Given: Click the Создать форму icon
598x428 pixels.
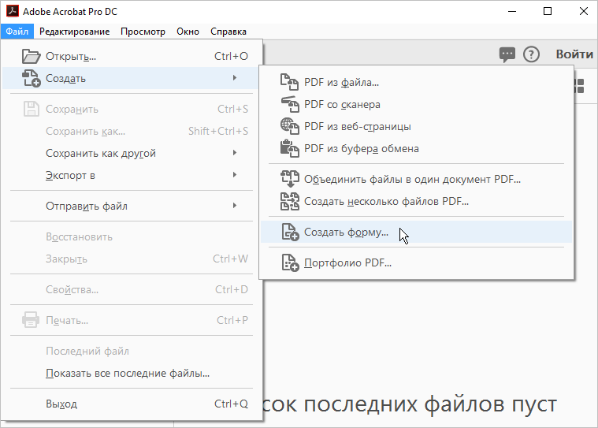Looking at the screenshot, I should coord(290,232).
